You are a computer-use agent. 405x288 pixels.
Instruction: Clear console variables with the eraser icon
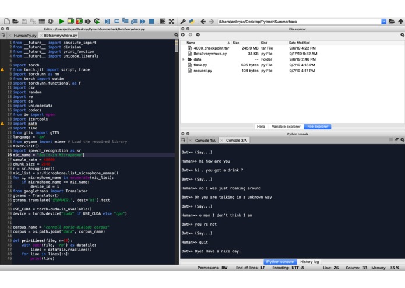[x=396, y=140]
